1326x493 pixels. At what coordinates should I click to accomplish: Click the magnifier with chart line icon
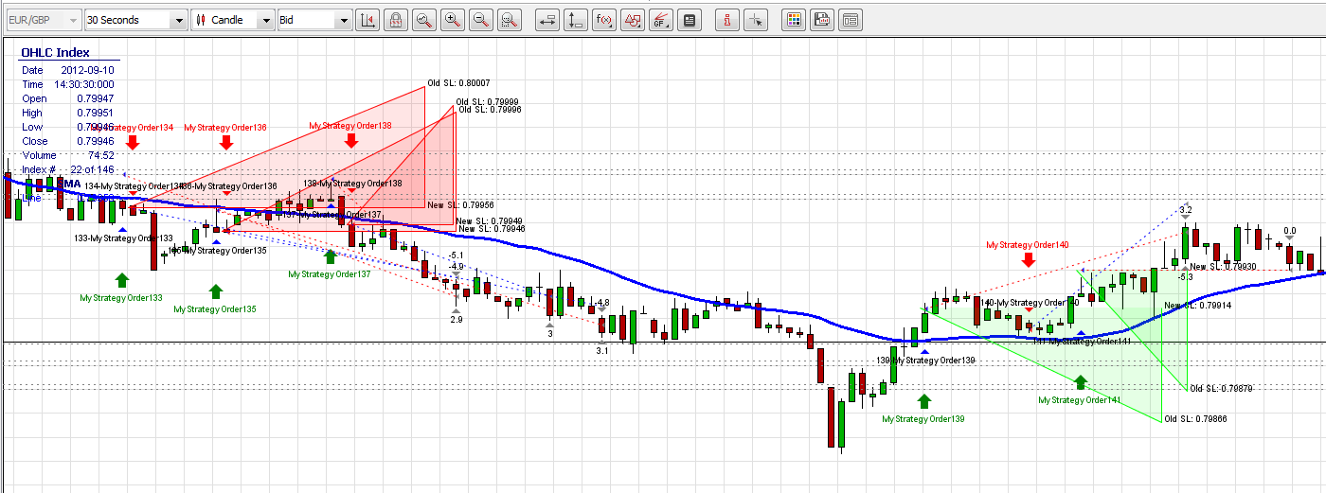pos(425,19)
